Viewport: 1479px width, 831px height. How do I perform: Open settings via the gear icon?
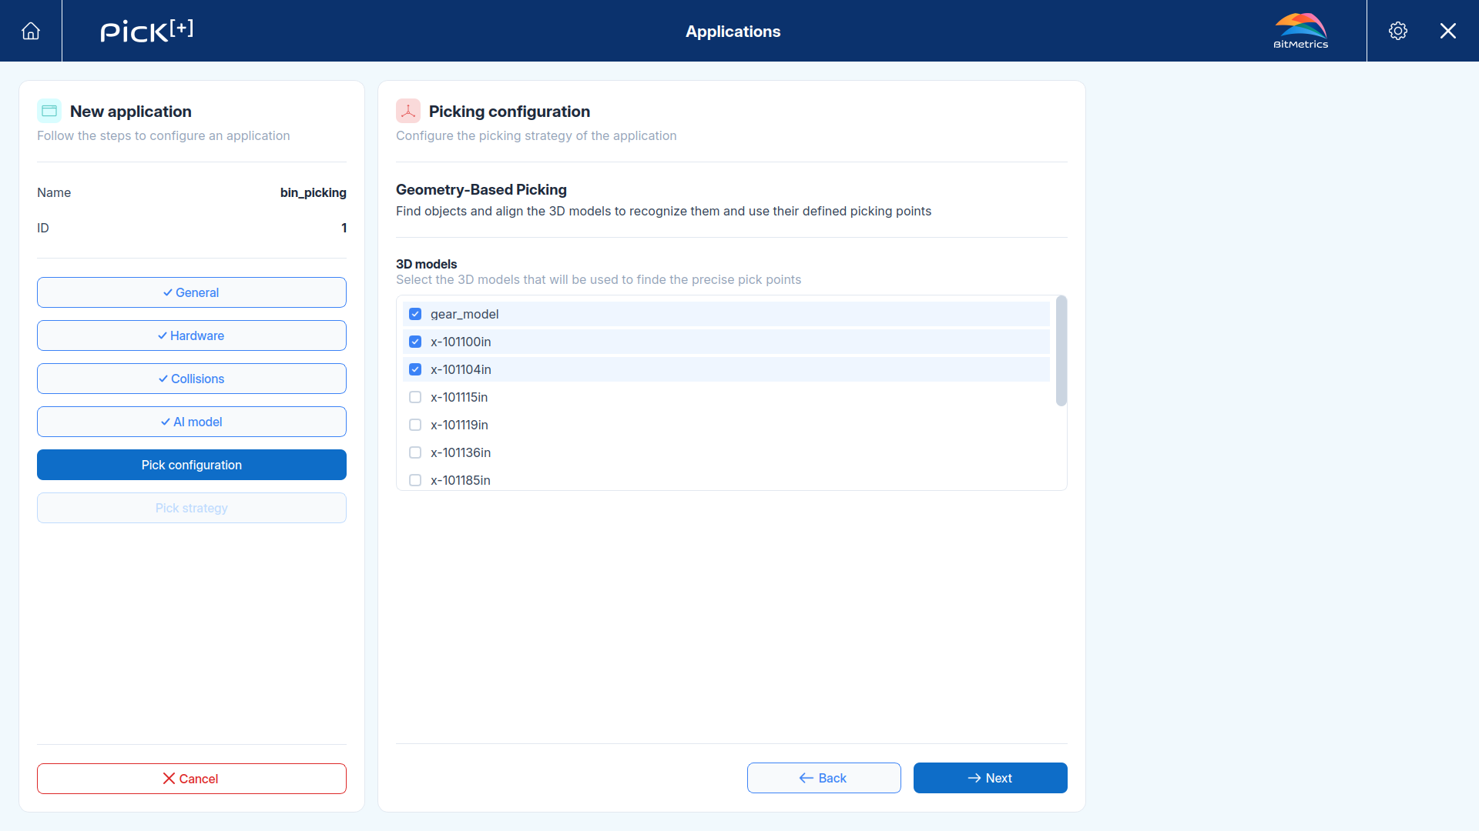pos(1398,31)
